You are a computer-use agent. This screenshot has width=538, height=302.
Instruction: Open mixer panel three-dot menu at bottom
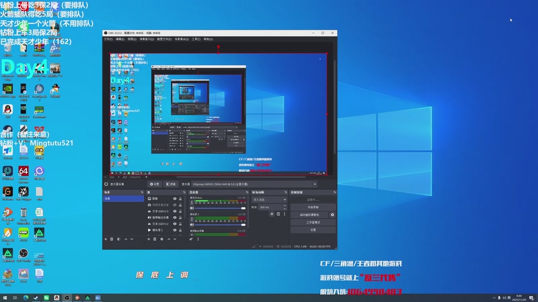198,239
